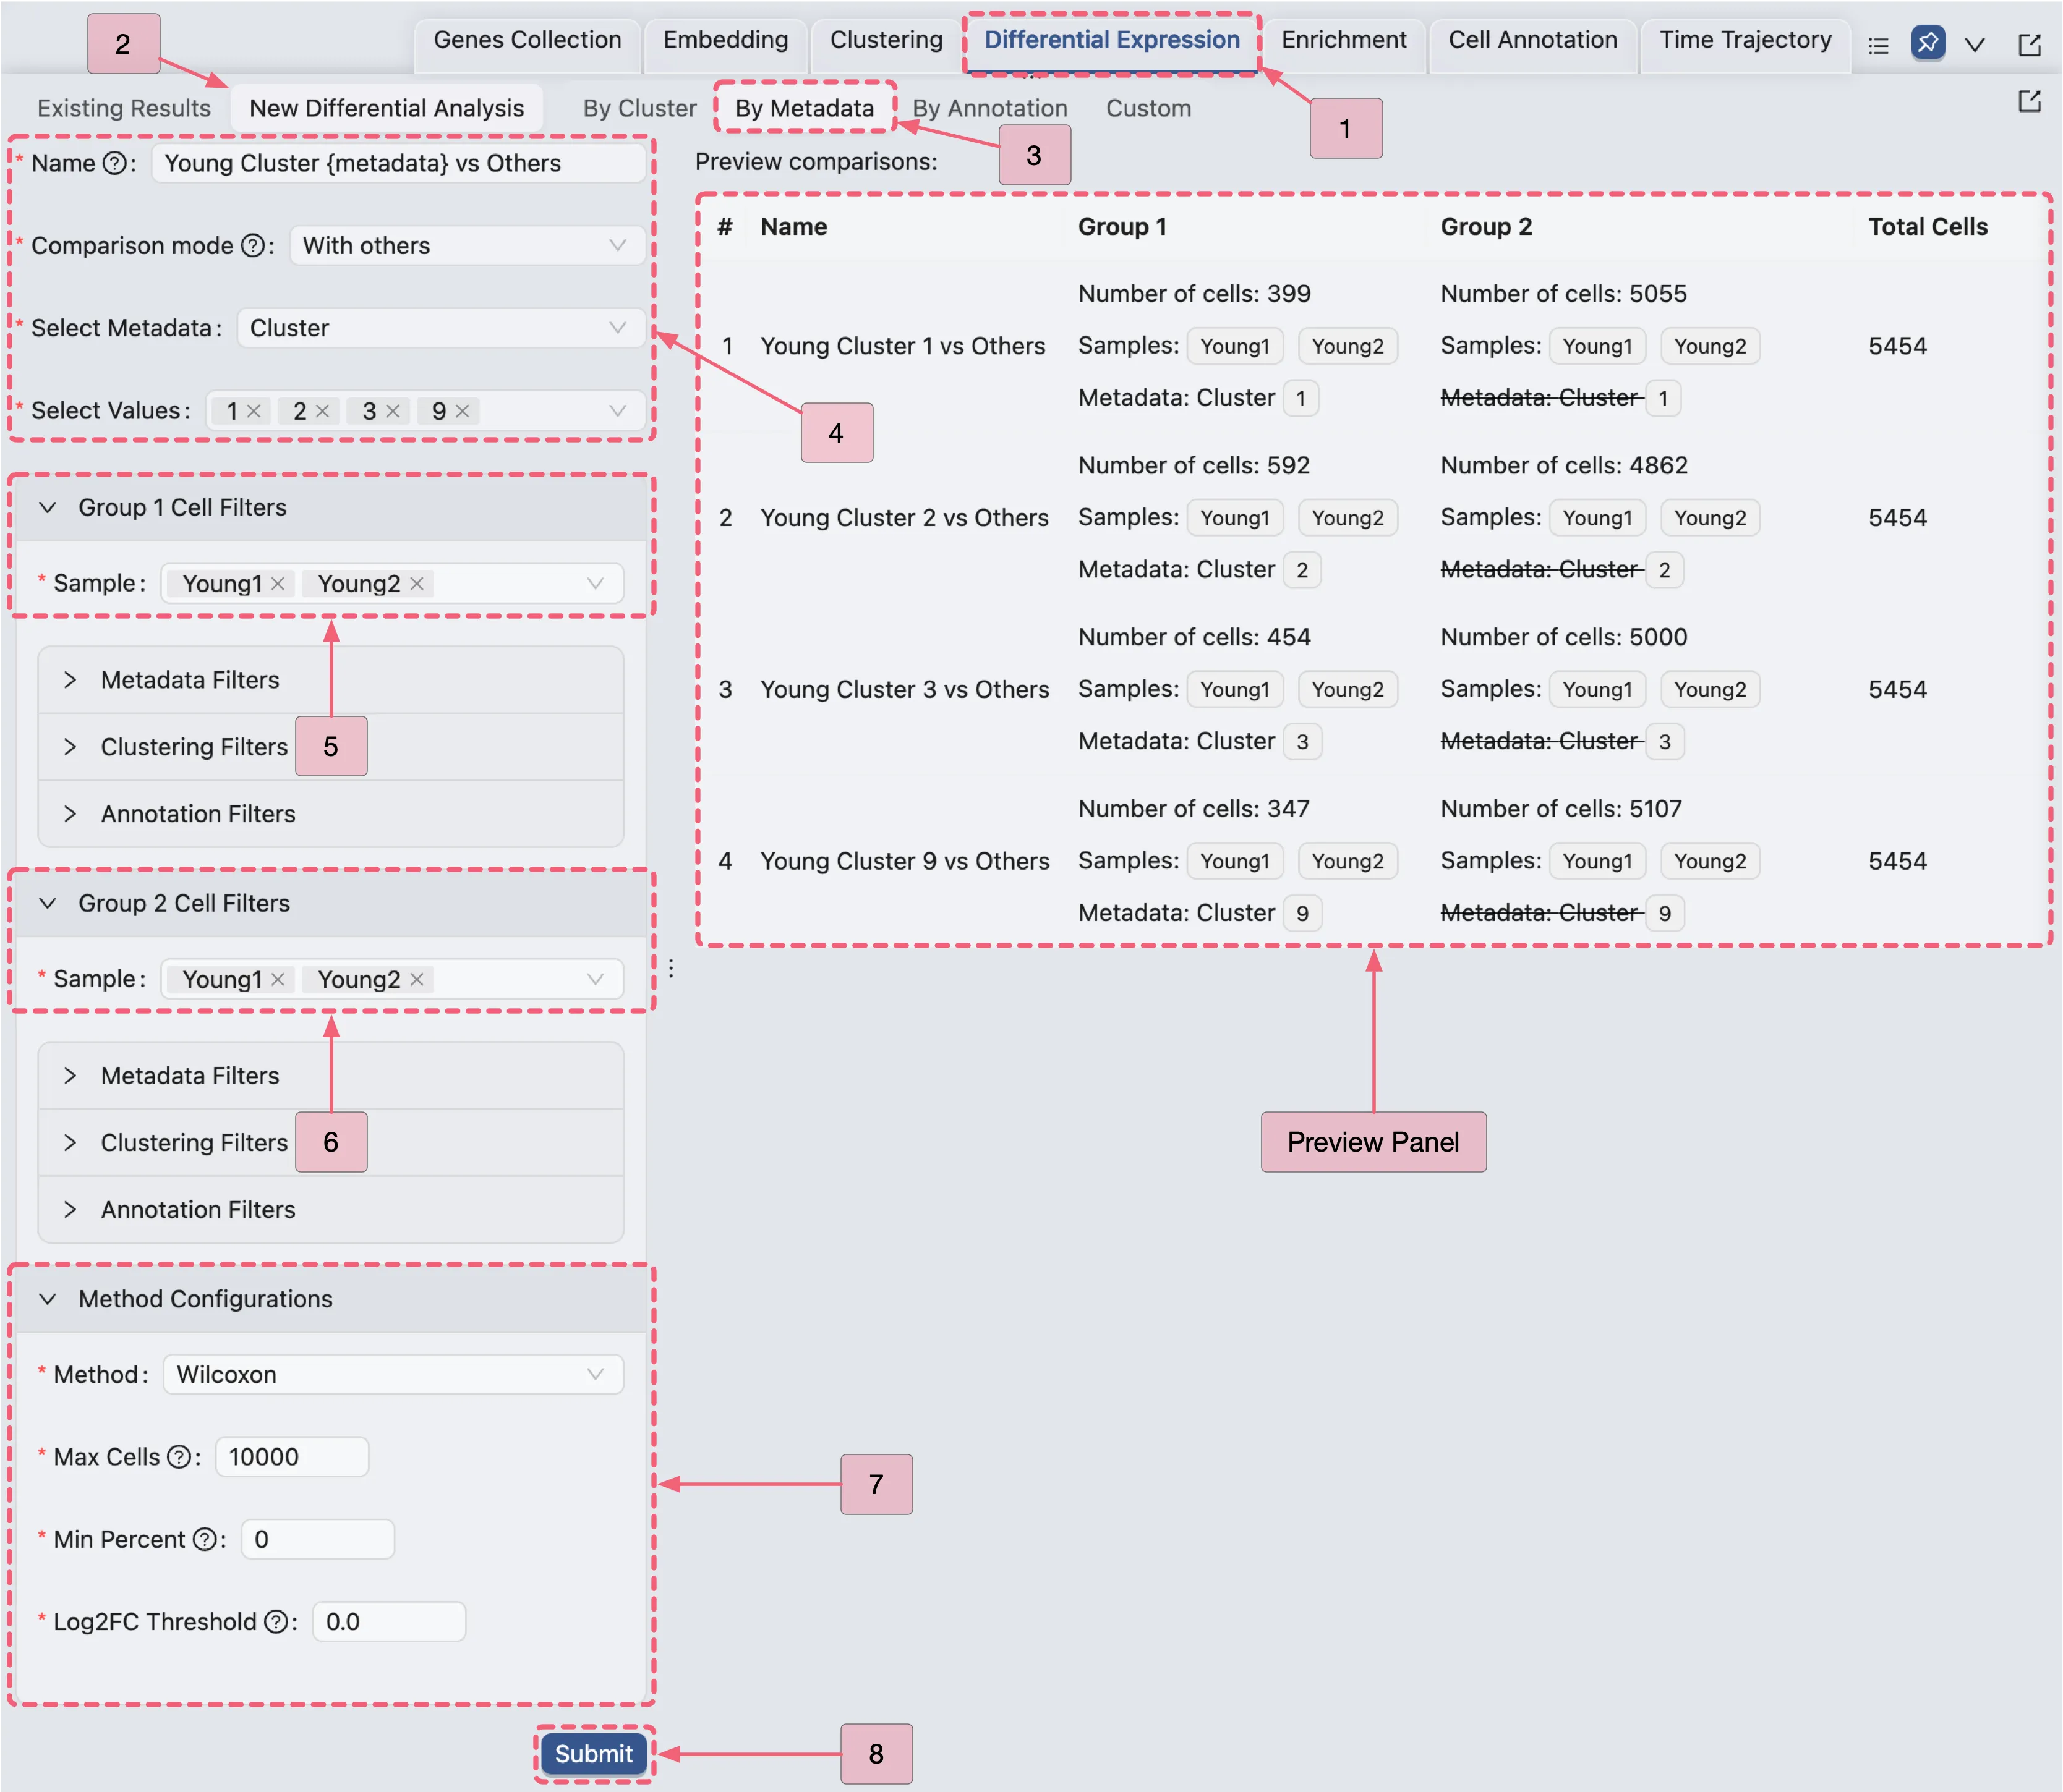The image size is (2063, 1792).
Task: Click help icon next to Log2FC Threshold
Action: (x=276, y=1622)
